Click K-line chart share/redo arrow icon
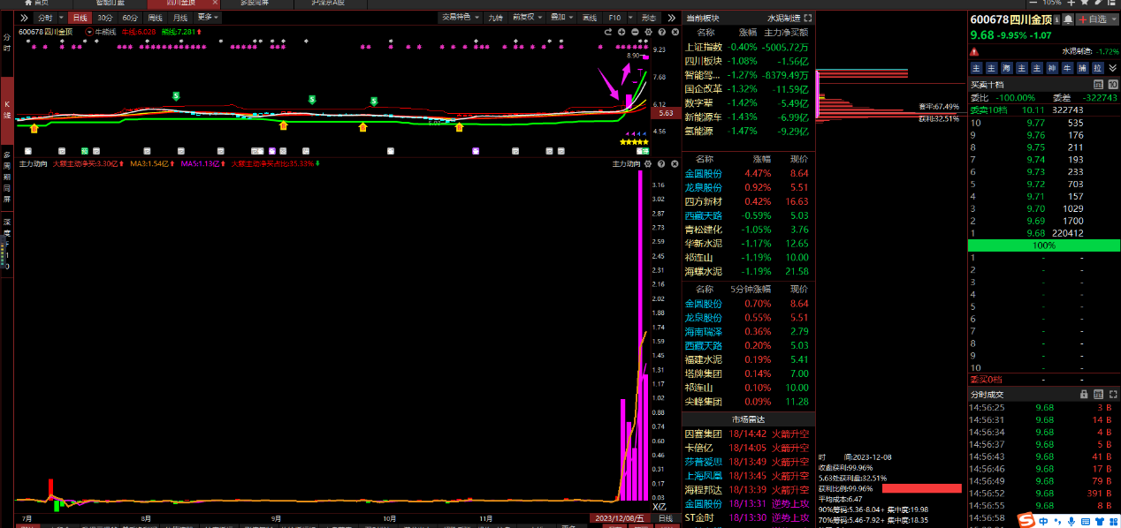Image resolution: width=1121 pixels, height=528 pixels. pyautogui.click(x=608, y=32)
